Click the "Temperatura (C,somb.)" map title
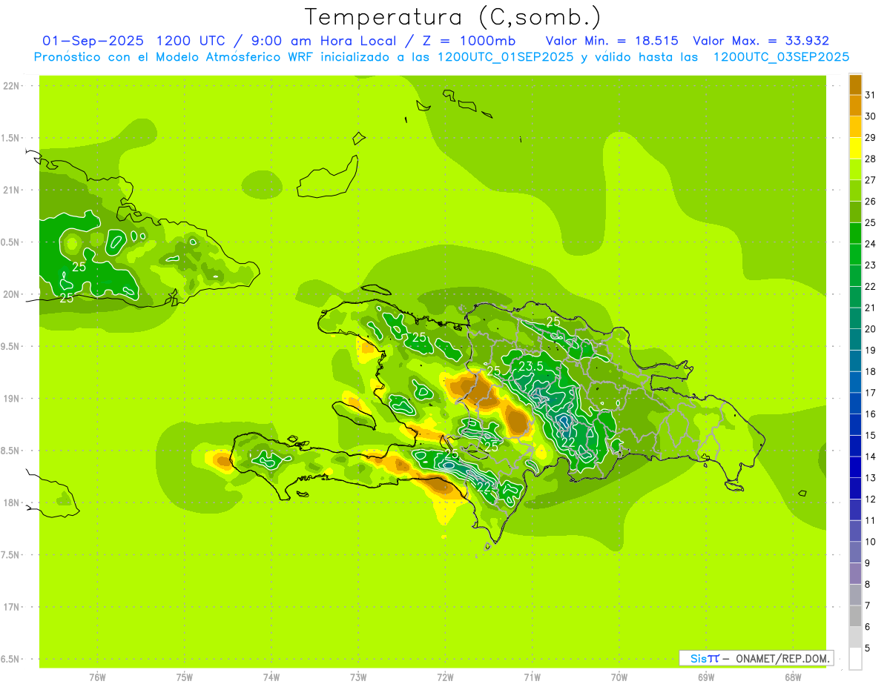This screenshot has width=890, height=687. tap(453, 16)
